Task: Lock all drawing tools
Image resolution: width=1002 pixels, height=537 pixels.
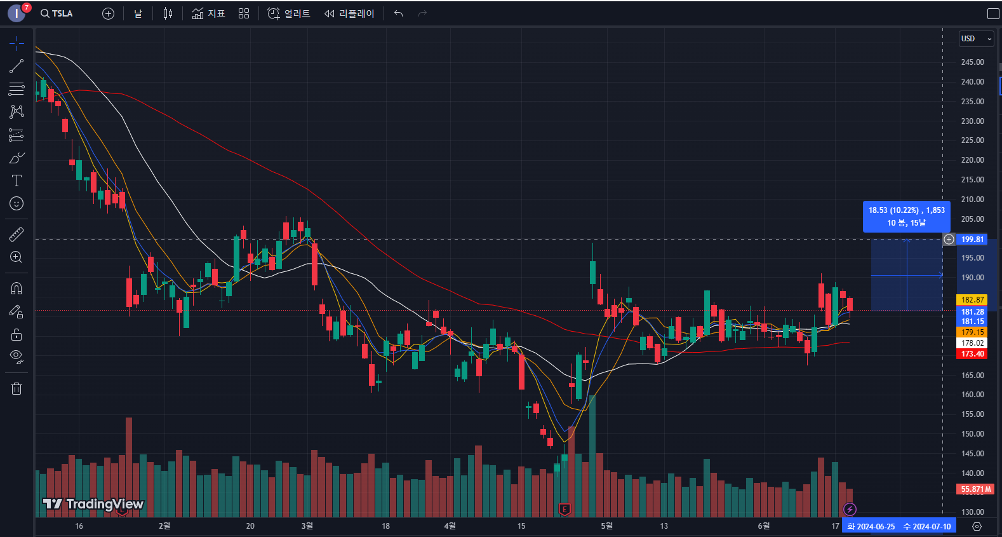Action: pos(17,334)
